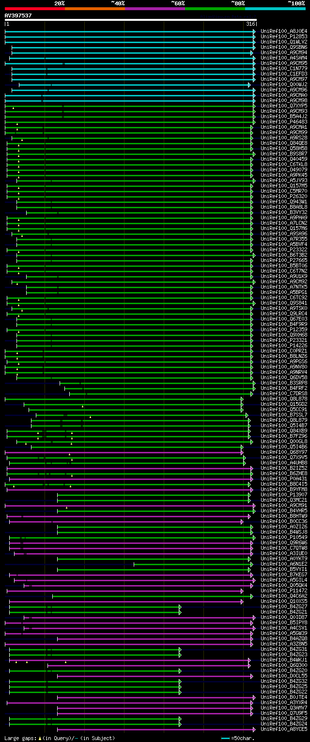The width and height of the screenshot is (310, 742).
Task: Select the UniRef100_C6TKL8 label
Action: click(284, 164)
